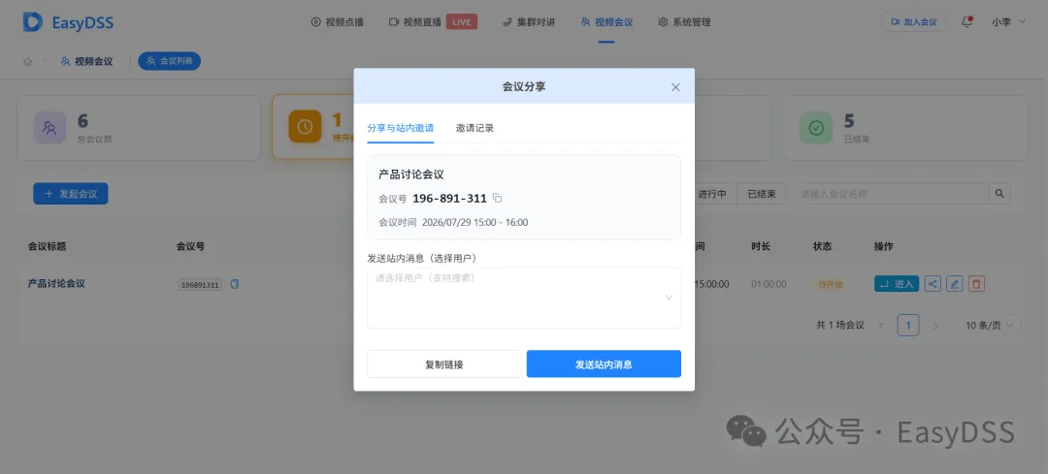Click the red LIVE badge
The image size is (1048, 474).
[x=461, y=22]
